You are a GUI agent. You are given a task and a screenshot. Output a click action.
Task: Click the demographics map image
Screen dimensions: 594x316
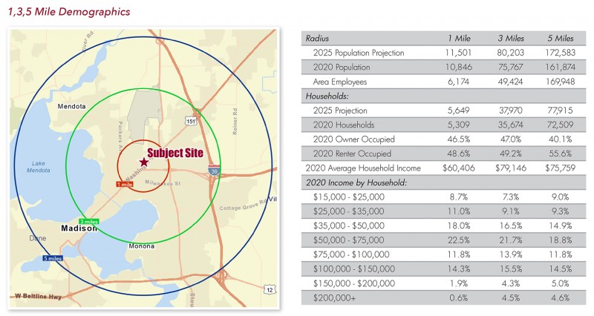(143, 168)
